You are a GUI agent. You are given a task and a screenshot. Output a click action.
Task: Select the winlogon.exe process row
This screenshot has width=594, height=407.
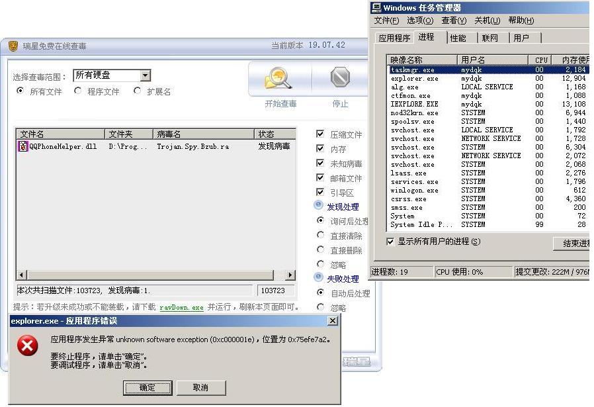point(489,190)
